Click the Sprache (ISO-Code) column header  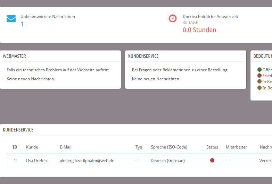click(x=169, y=147)
